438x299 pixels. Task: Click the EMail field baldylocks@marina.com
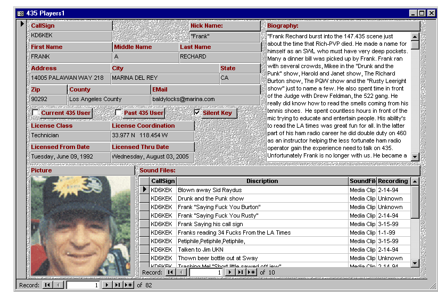point(206,99)
